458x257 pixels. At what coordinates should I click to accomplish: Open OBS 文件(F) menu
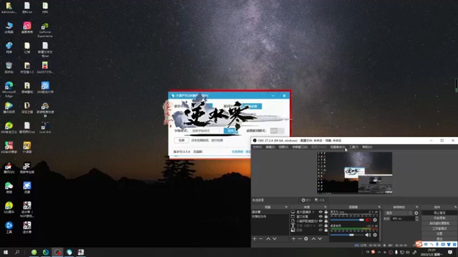[257, 147]
